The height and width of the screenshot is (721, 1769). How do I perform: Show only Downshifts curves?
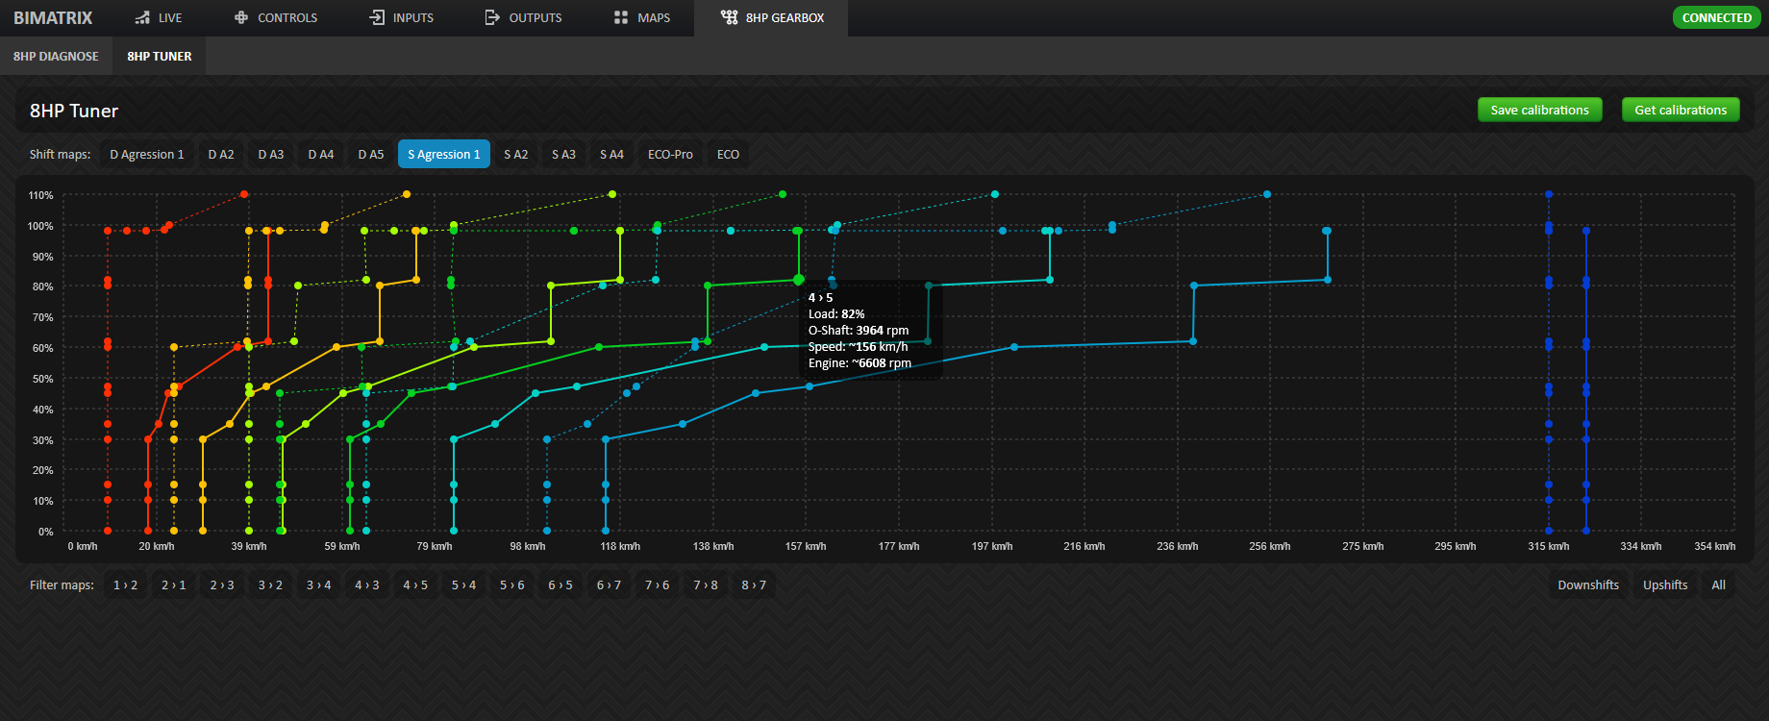(x=1588, y=585)
